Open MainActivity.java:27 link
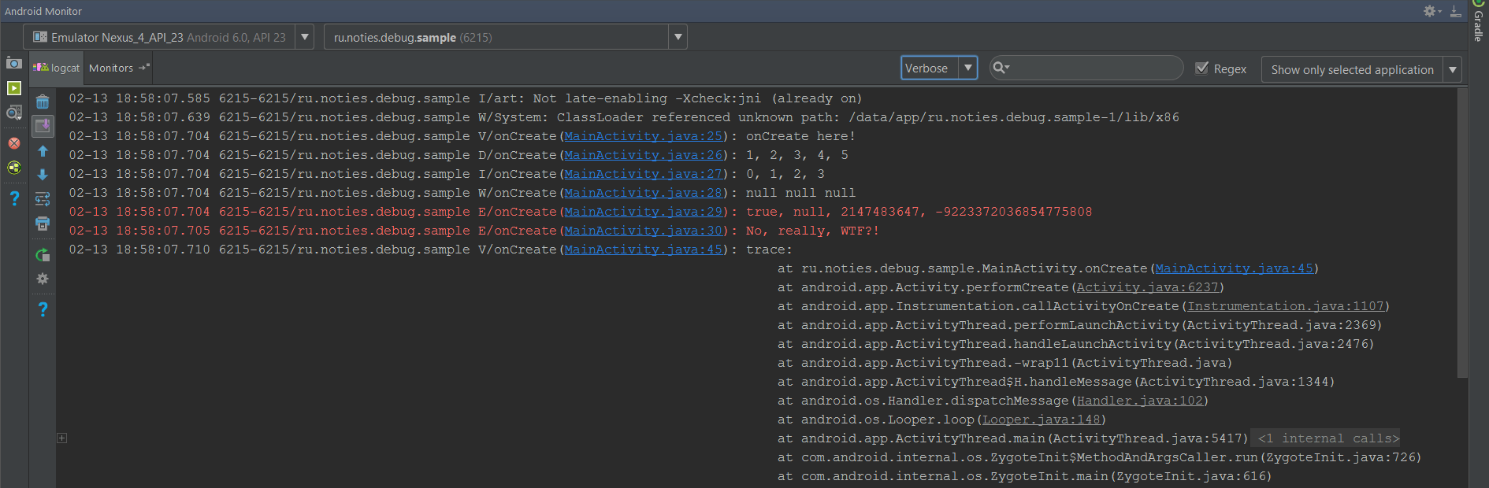The image size is (1489, 488). [x=644, y=174]
